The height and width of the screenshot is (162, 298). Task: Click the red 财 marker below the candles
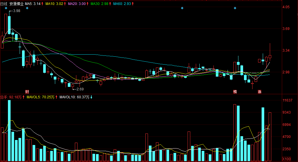coord(27,92)
